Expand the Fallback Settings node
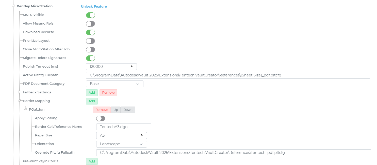 pos(20,92)
